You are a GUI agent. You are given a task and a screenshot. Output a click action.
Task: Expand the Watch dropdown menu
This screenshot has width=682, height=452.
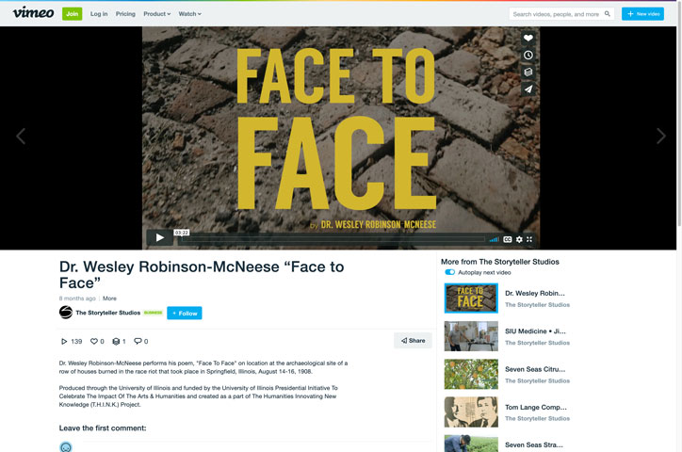pos(189,14)
